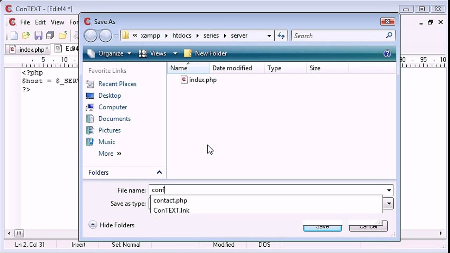Click the Refresh button beside the address bar
The width and height of the screenshot is (450, 253).
[281, 35]
